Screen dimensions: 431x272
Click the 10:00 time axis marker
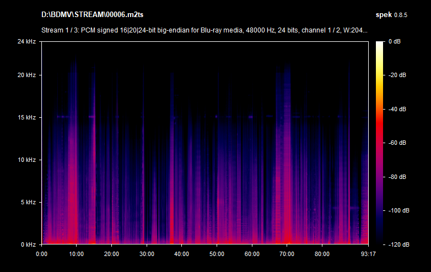click(76, 254)
